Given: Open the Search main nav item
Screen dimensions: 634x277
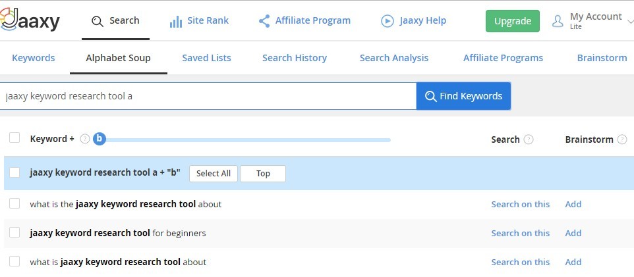Looking at the screenshot, I should point(115,20).
